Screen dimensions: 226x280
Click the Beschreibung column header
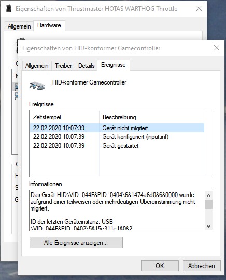tap(151, 117)
